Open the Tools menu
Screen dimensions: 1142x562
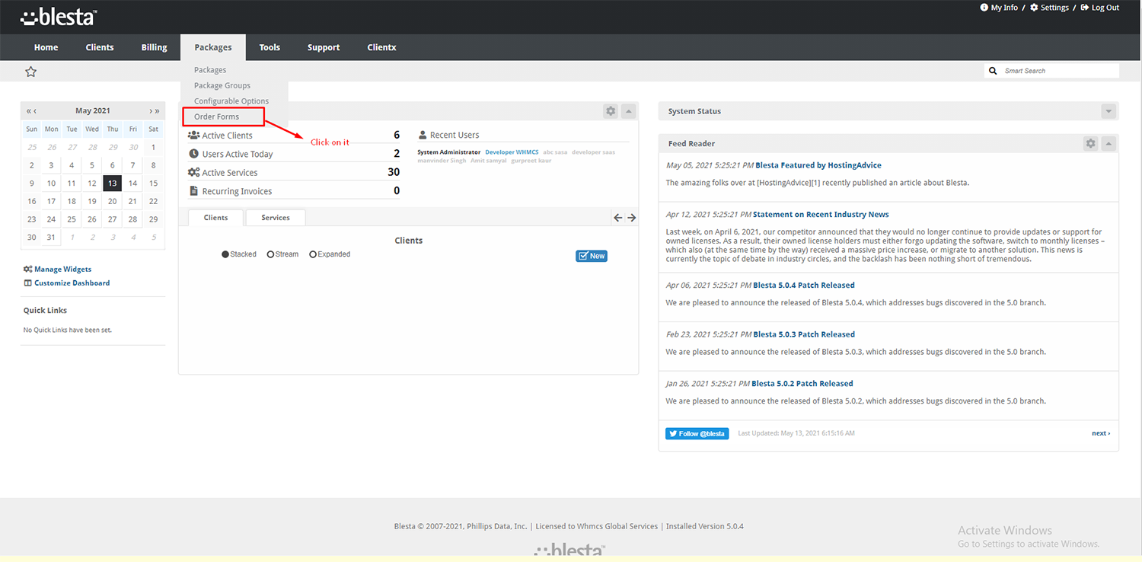pos(270,47)
